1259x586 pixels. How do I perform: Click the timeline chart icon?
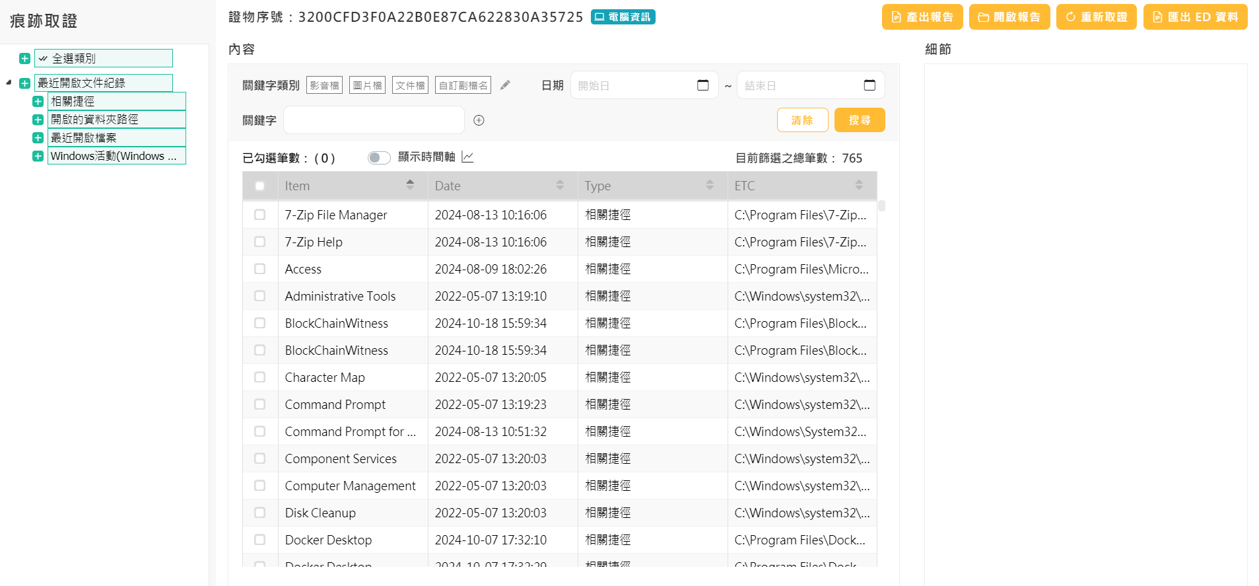(467, 157)
